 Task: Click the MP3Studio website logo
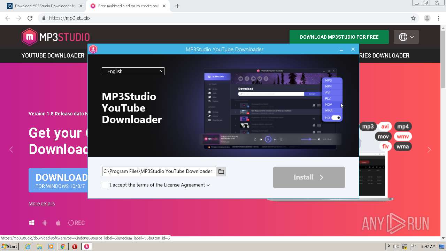click(56, 37)
